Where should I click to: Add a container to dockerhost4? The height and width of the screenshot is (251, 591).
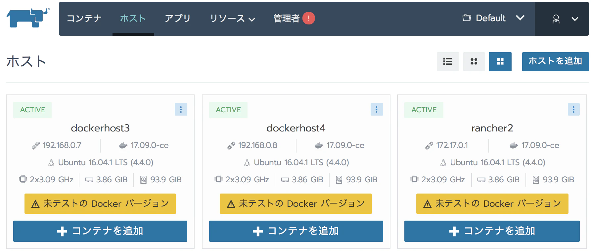pyautogui.click(x=296, y=231)
